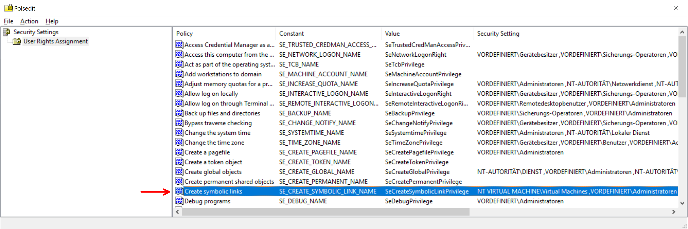Click the icon for Create global objects
This screenshot has width=688, height=229.
point(179,171)
